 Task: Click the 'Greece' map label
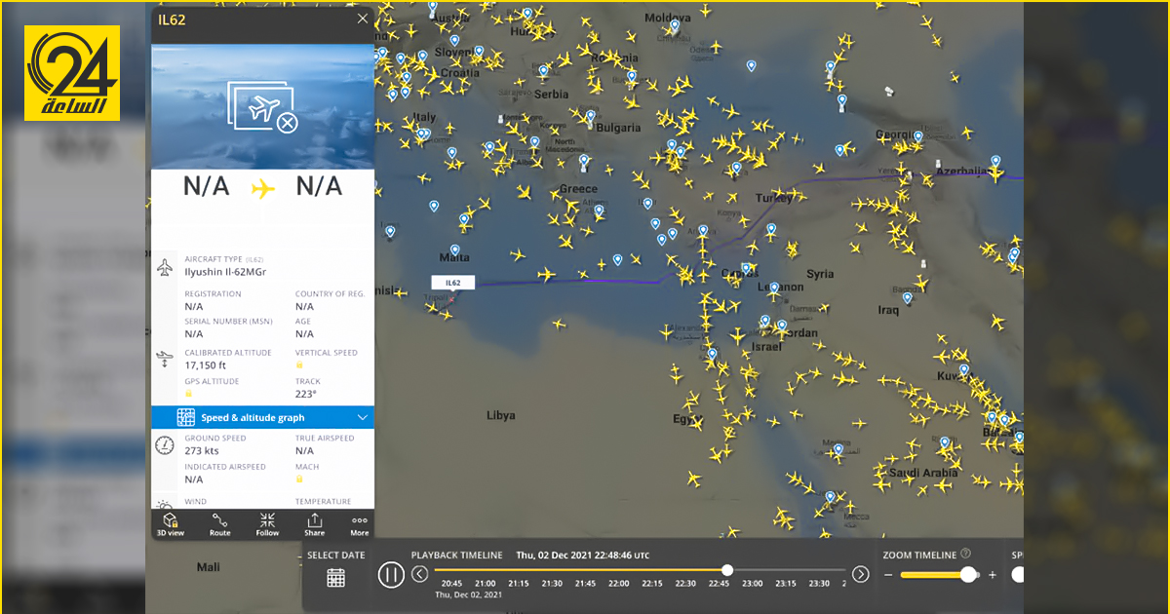coord(578,189)
